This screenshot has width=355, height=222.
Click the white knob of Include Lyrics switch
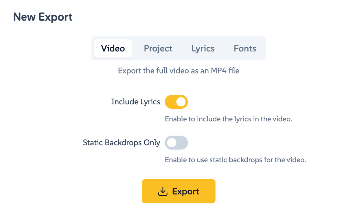[181, 102]
